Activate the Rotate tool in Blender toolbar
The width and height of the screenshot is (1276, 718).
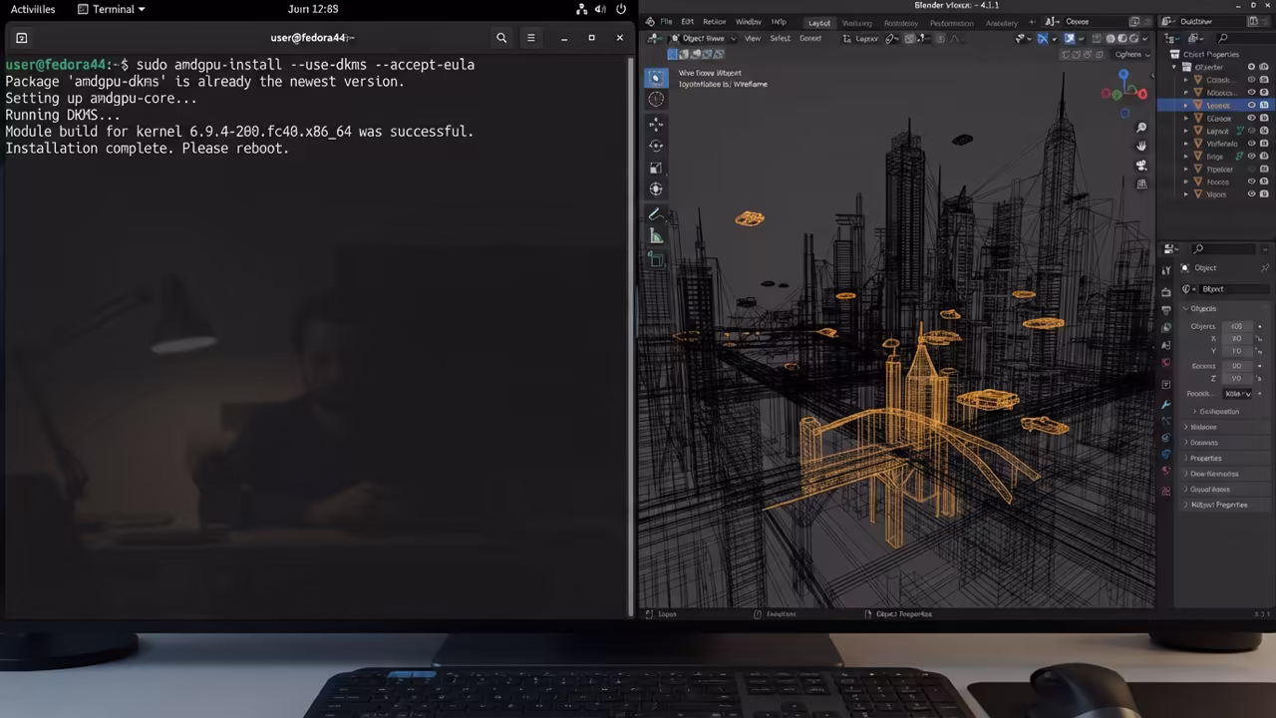click(x=656, y=146)
